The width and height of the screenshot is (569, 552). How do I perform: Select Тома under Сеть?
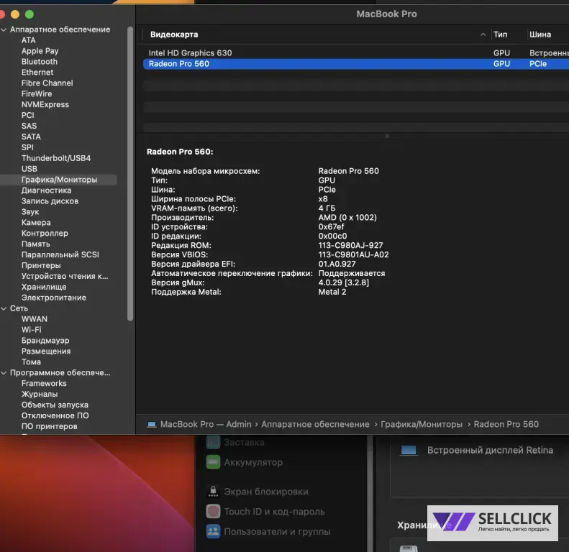coord(31,362)
